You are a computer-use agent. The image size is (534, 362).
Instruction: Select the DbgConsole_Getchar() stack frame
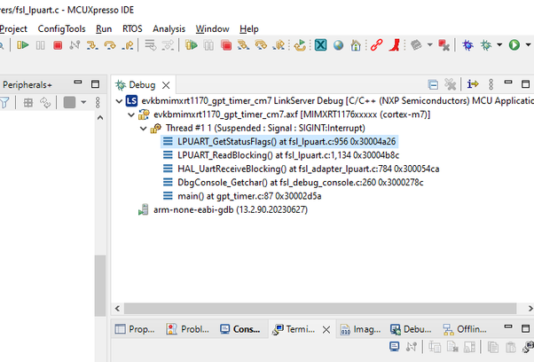293,183
